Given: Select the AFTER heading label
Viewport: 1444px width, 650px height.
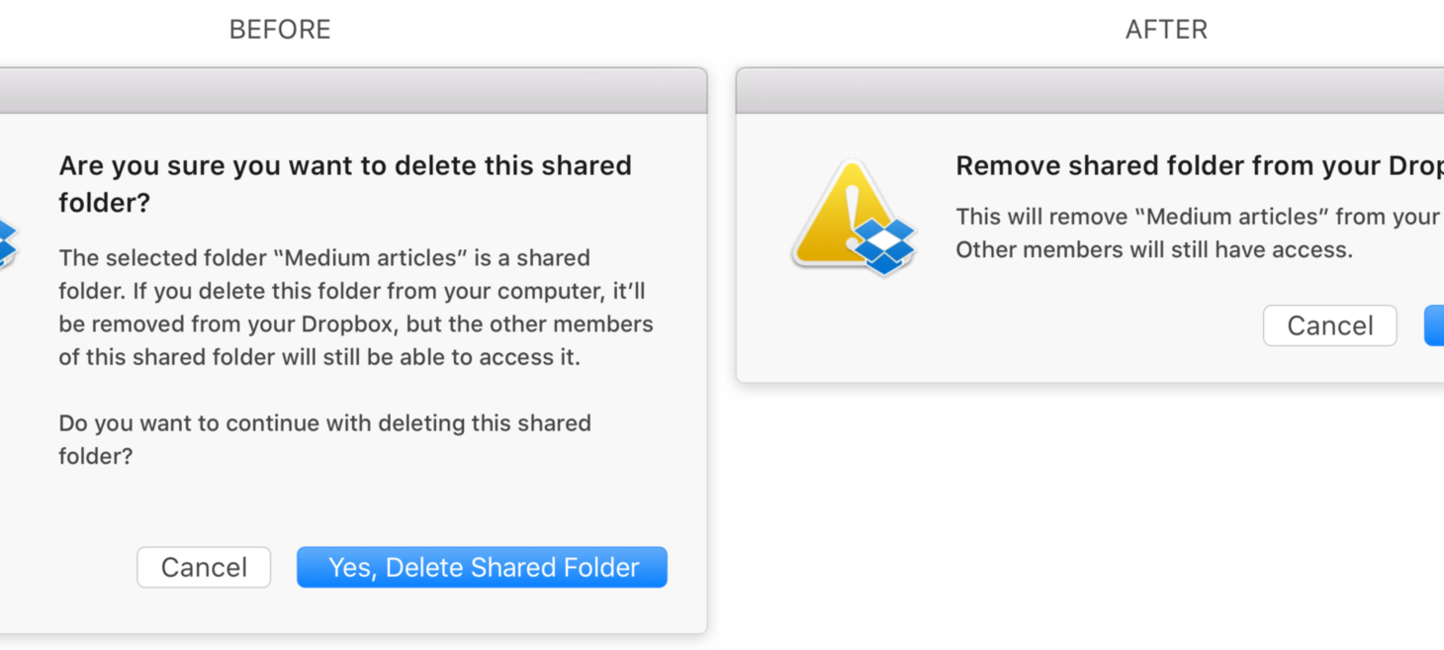Looking at the screenshot, I should [1166, 30].
